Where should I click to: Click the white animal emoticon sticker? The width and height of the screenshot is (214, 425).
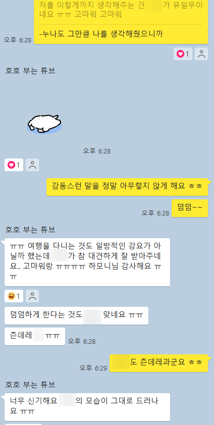(x=44, y=124)
